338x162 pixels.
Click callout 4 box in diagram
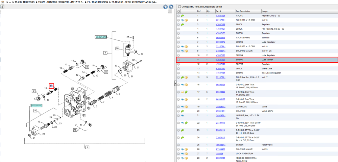coord(105,53)
